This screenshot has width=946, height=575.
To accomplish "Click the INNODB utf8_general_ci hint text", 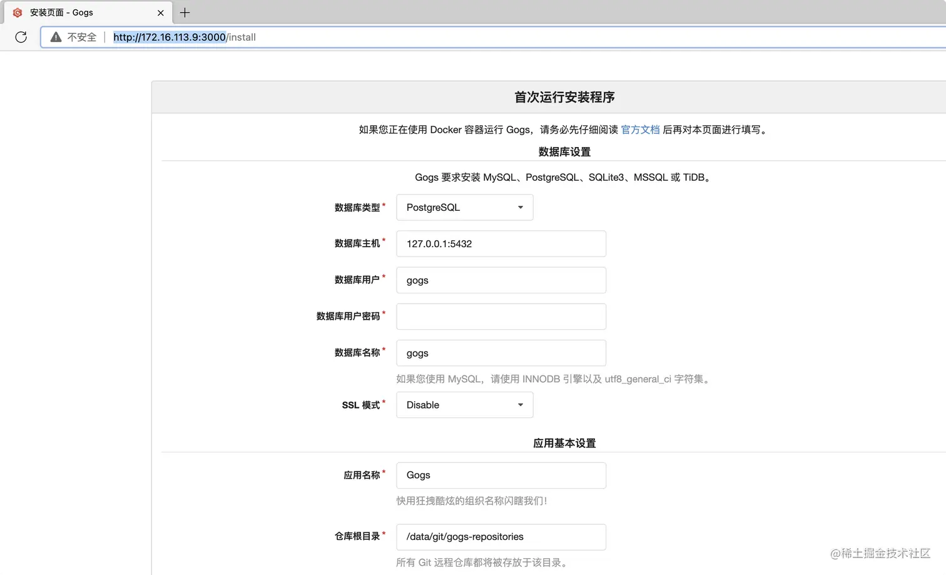I will pyautogui.click(x=554, y=379).
